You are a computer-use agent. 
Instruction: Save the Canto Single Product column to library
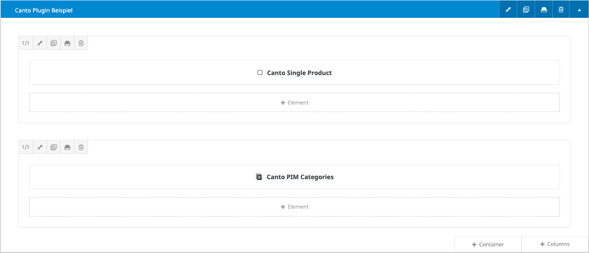pos(67,43)
